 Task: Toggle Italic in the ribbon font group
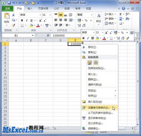pyautogui.click(x=27, y=20)
